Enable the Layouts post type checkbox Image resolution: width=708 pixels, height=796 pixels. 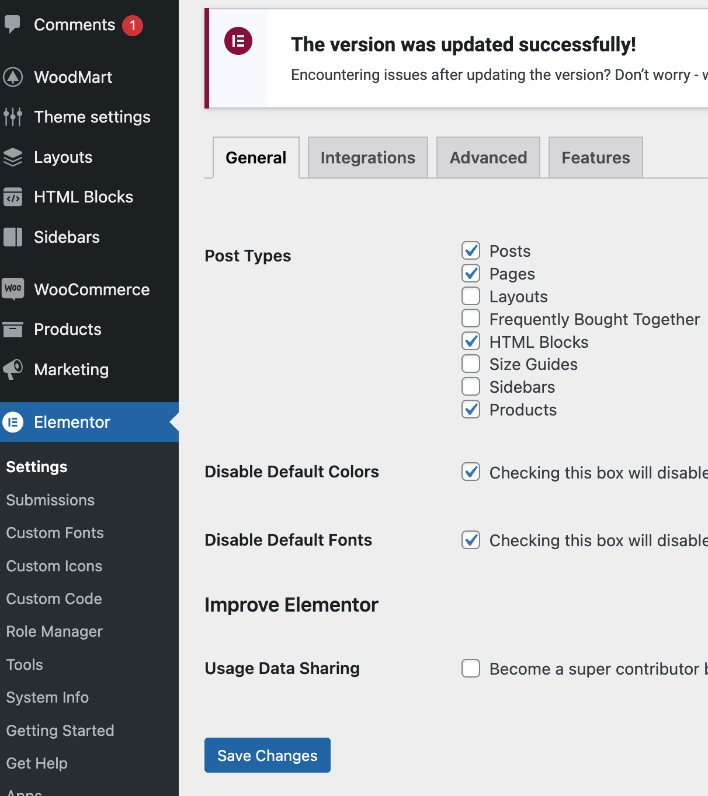coord(471,296)
